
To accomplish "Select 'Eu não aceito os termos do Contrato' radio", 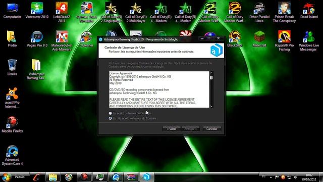I will 110,118.
